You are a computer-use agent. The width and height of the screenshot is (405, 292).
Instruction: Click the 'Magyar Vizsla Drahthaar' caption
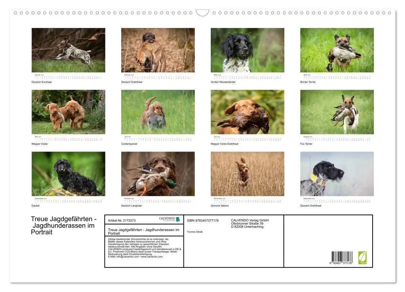(225, 144)
